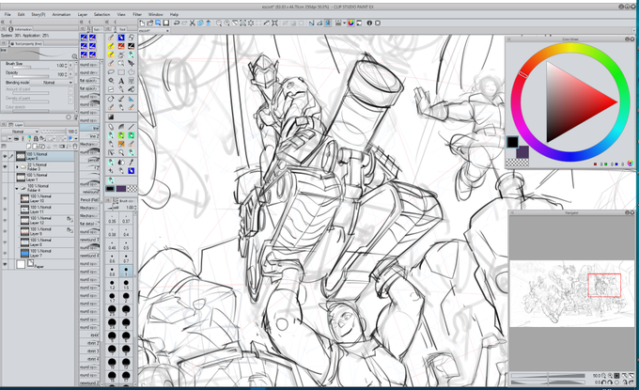The height and width of the screenshot is (390, 639).
Task: Toggle visibility of the Paper layer
Action: point(5,264)
